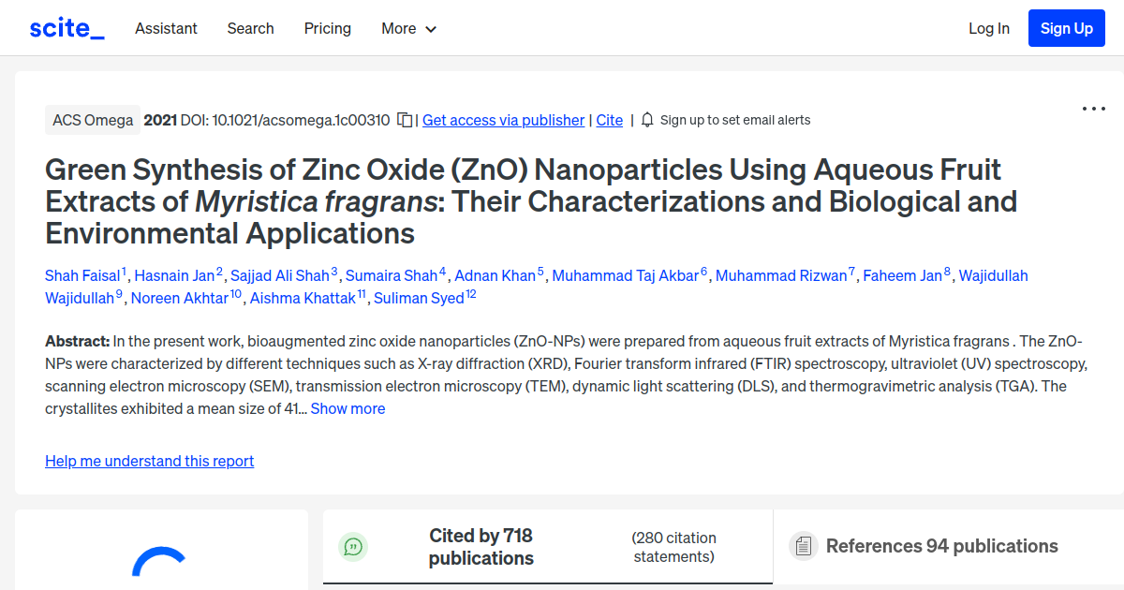Click the green citation speech-bubble icon

tap(352, 547)
